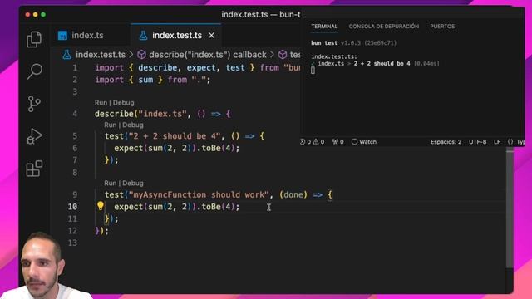Click line number 4 in the gutter
532x299 pixels.
tap(75, 114)
